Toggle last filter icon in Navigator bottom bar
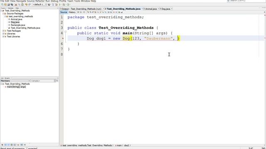Image resolution: width=266 pixels, height=149 pixels. [x=25, y=145]
